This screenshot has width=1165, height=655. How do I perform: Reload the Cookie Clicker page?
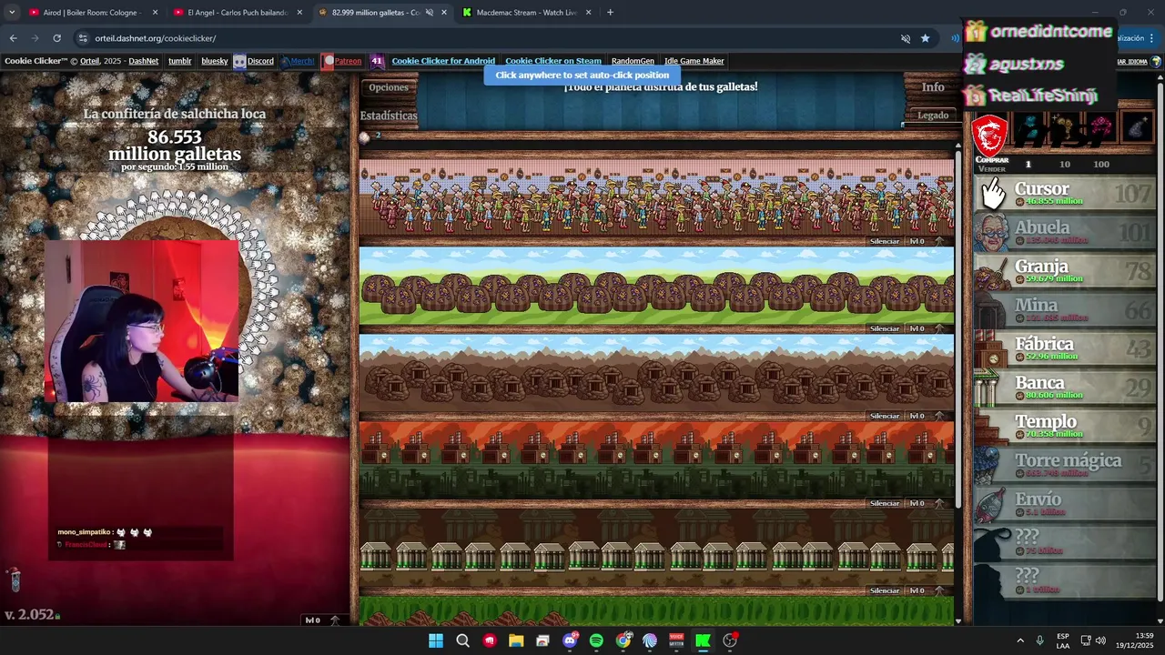point(56,38)
